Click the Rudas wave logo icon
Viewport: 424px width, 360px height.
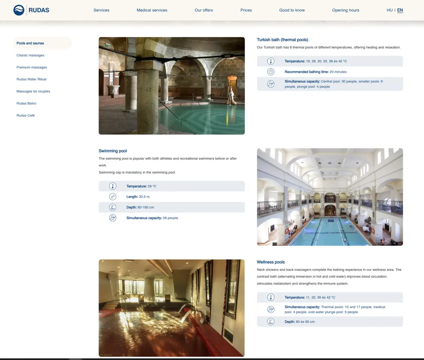pyautogui.click(x=19, y=10)
